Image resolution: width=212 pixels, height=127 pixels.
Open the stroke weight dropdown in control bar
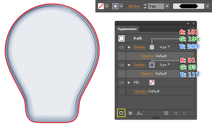click(167, 6)
